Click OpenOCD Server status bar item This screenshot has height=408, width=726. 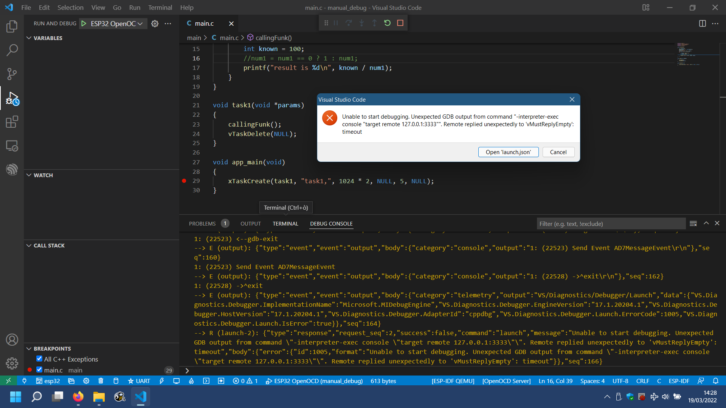506,381
